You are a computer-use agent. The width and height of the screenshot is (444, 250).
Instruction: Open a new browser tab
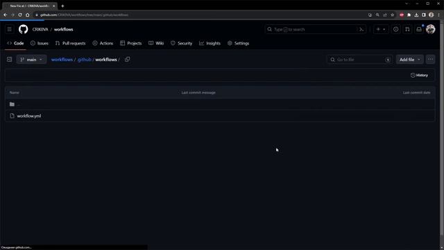click(x=62, y=6)
